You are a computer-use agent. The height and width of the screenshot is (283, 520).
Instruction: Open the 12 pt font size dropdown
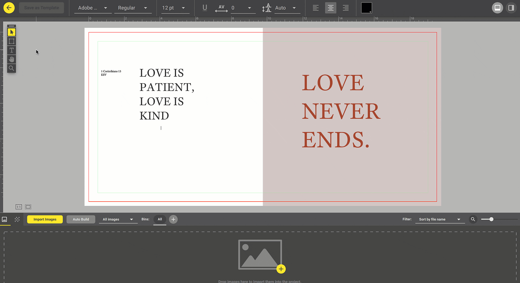[174, 8]
